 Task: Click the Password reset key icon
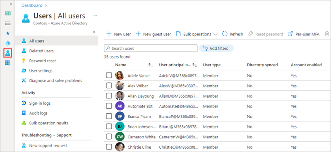[24, 61]
